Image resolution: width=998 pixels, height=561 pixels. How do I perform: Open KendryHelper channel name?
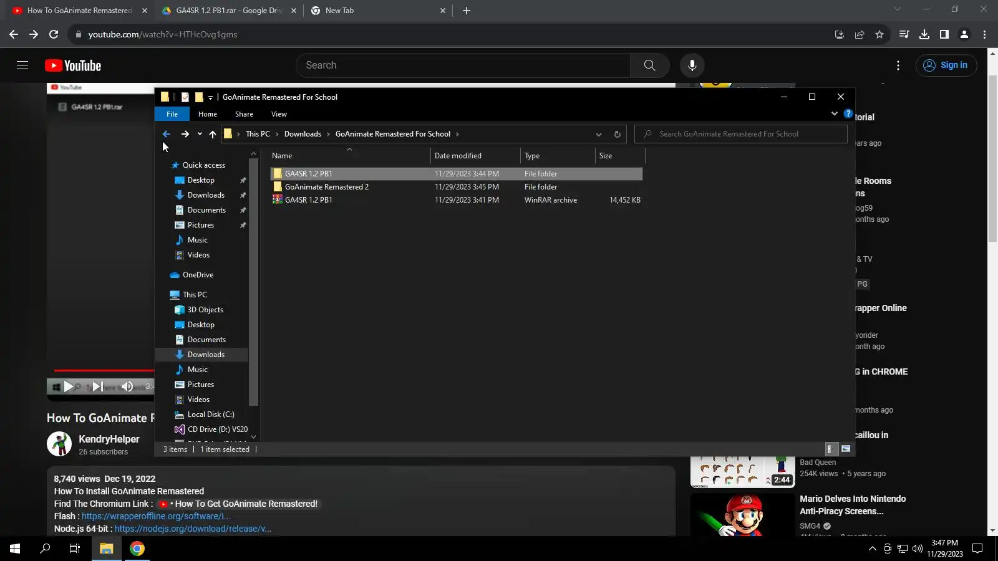coord(109,439)
